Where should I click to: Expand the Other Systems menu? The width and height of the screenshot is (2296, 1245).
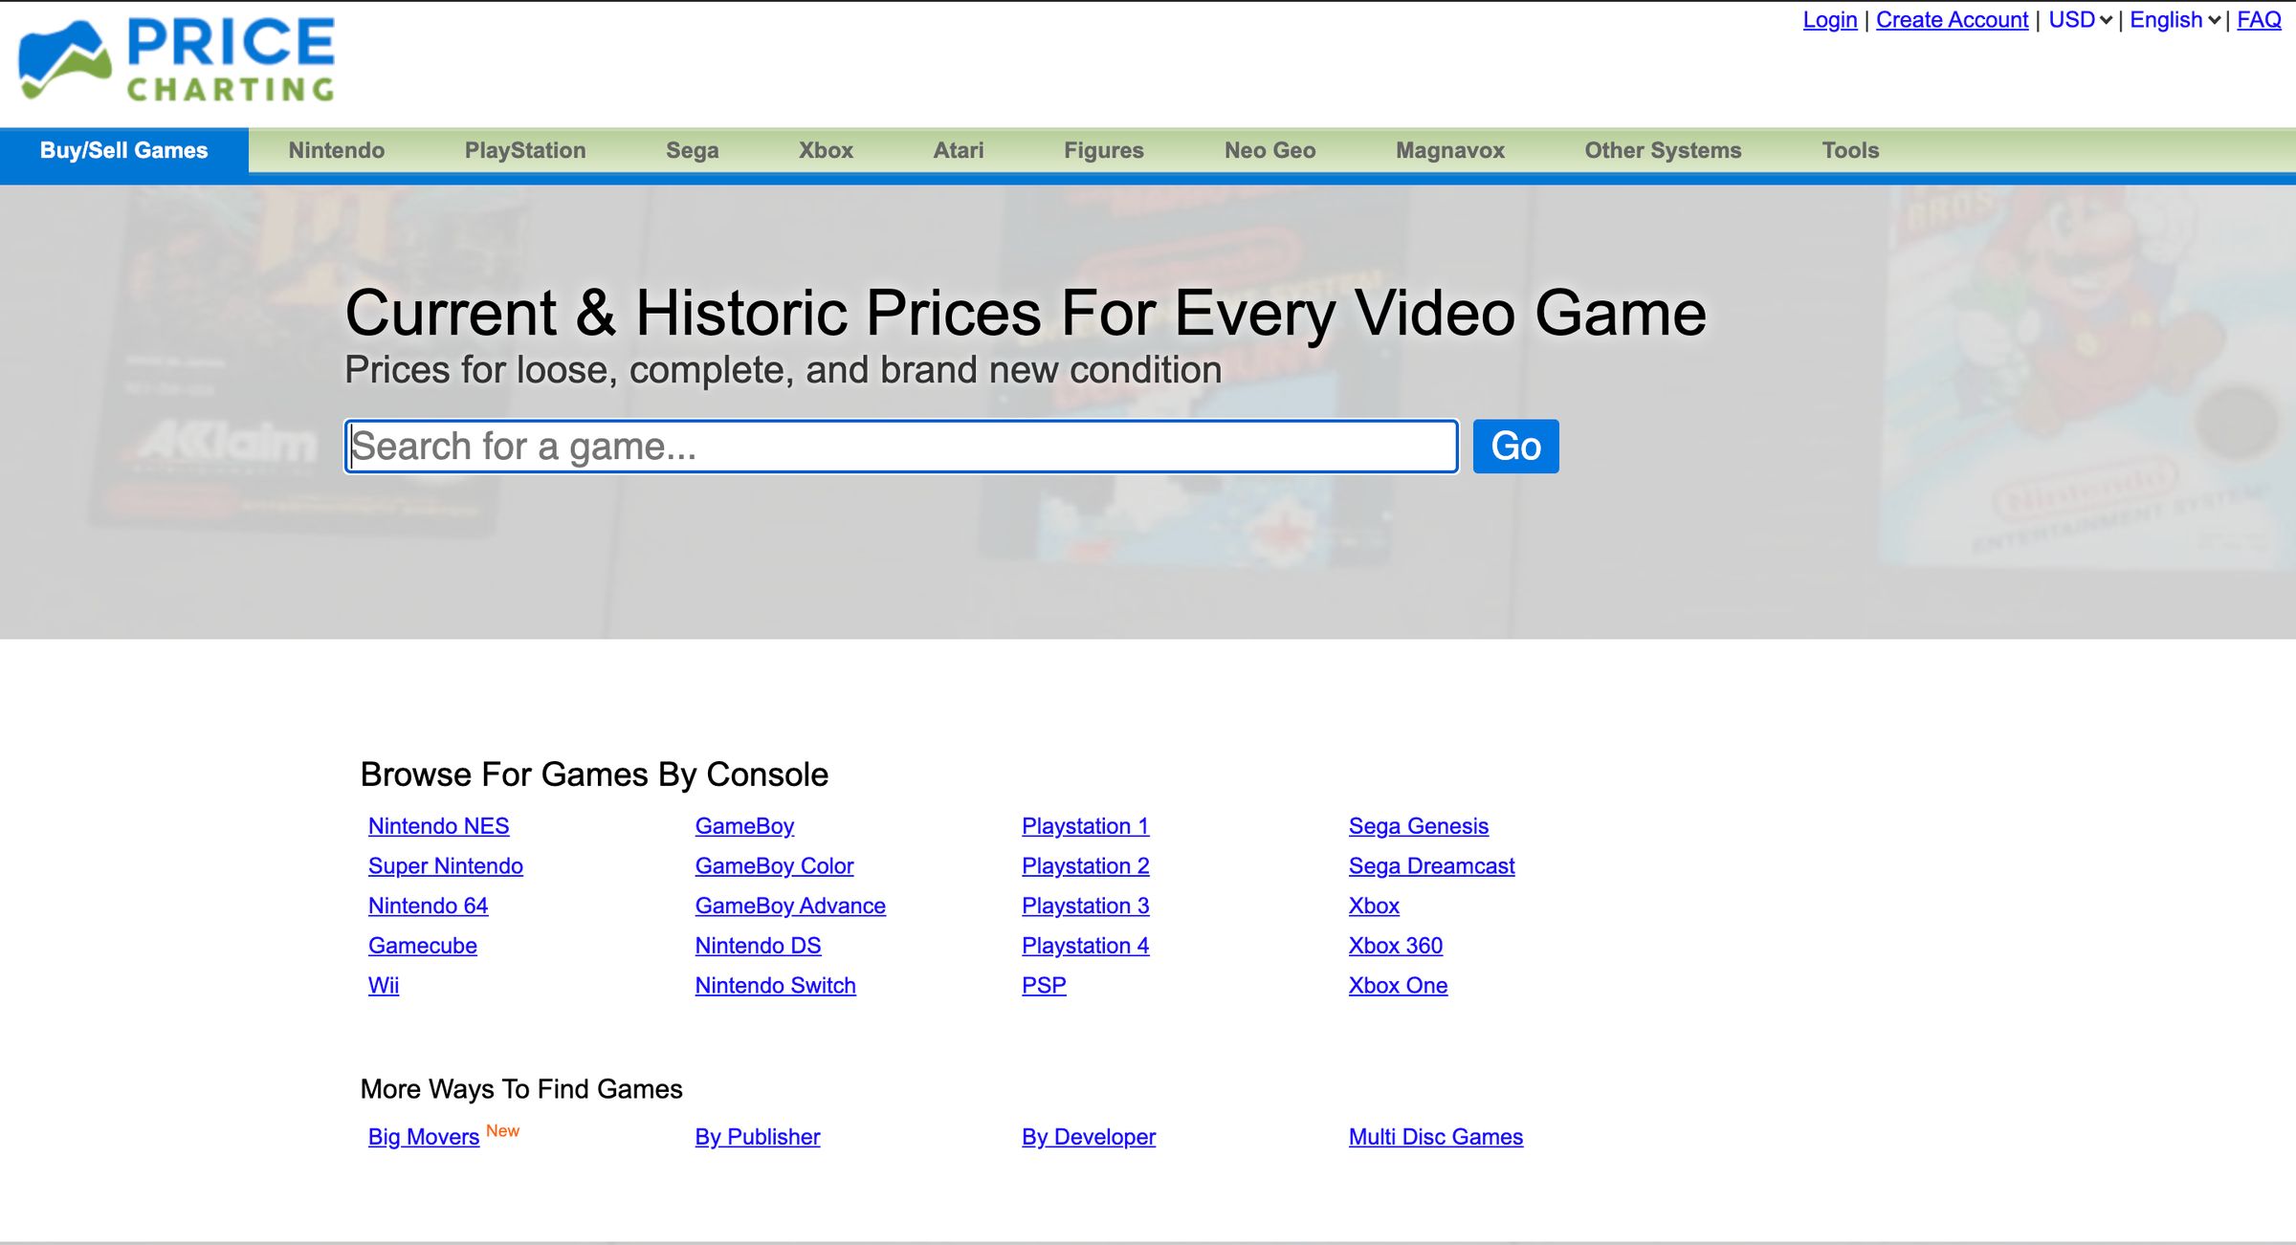click(x=1663, y=150)
